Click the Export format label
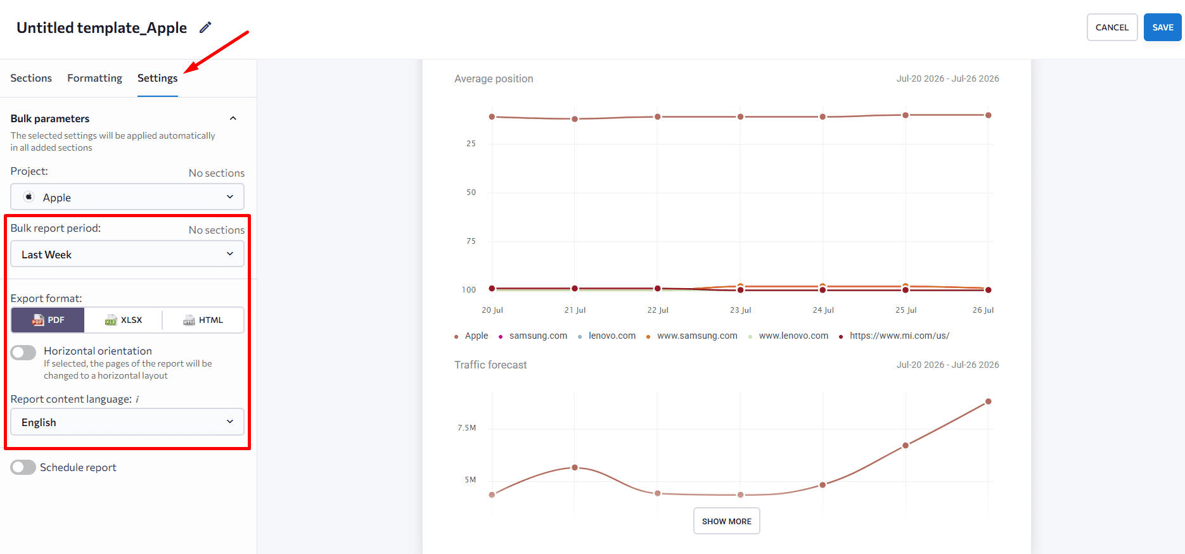The width and height of the screenshot is (1185, 554). [46, 298]
